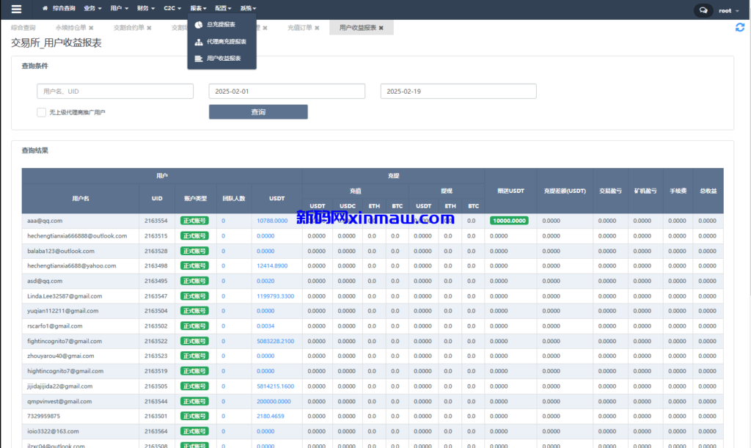Image resolution: width=751 pixels, height=448 pixels.
Task: Expand the 系统 dropdown menu
Action: [x=247, y=9]
